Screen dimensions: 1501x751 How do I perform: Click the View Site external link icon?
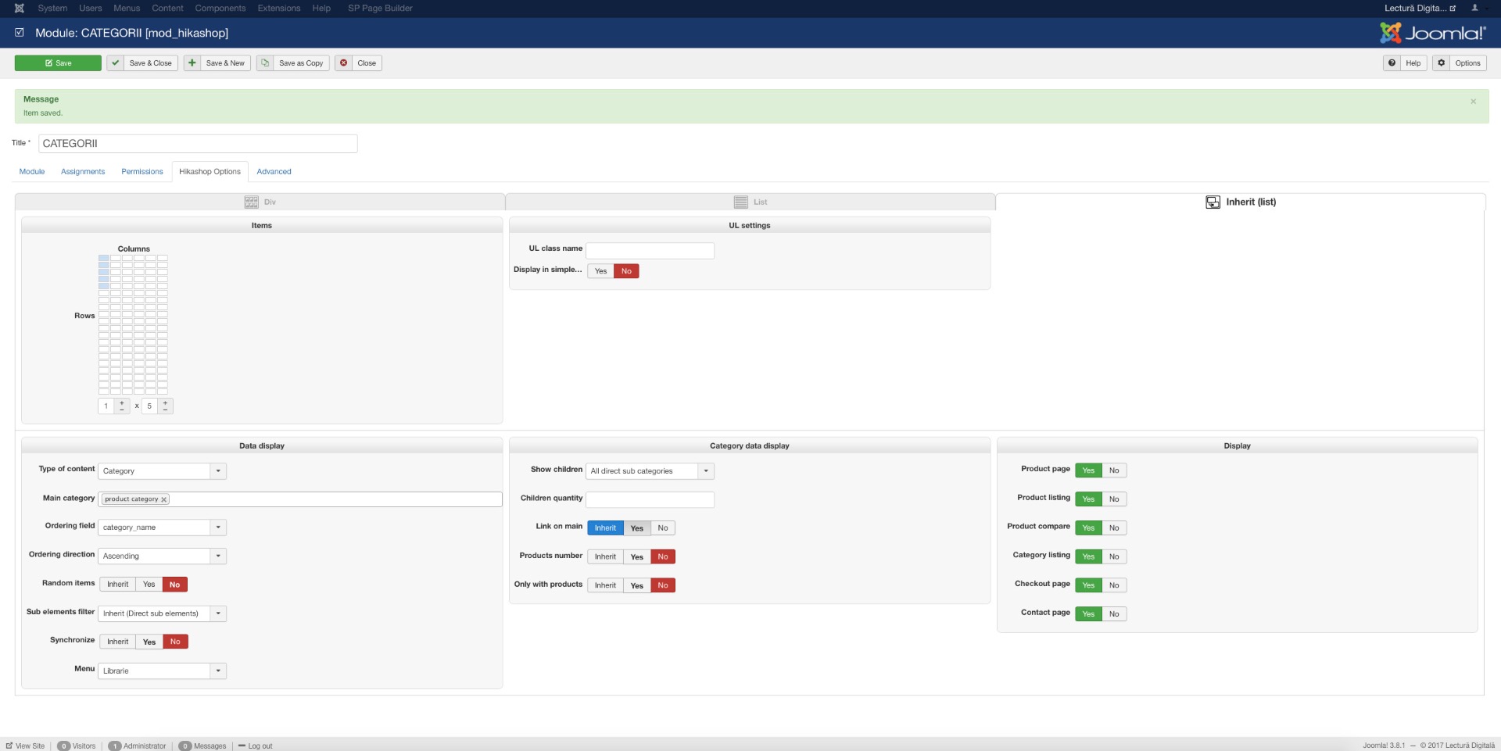click(x=9, y=746)
